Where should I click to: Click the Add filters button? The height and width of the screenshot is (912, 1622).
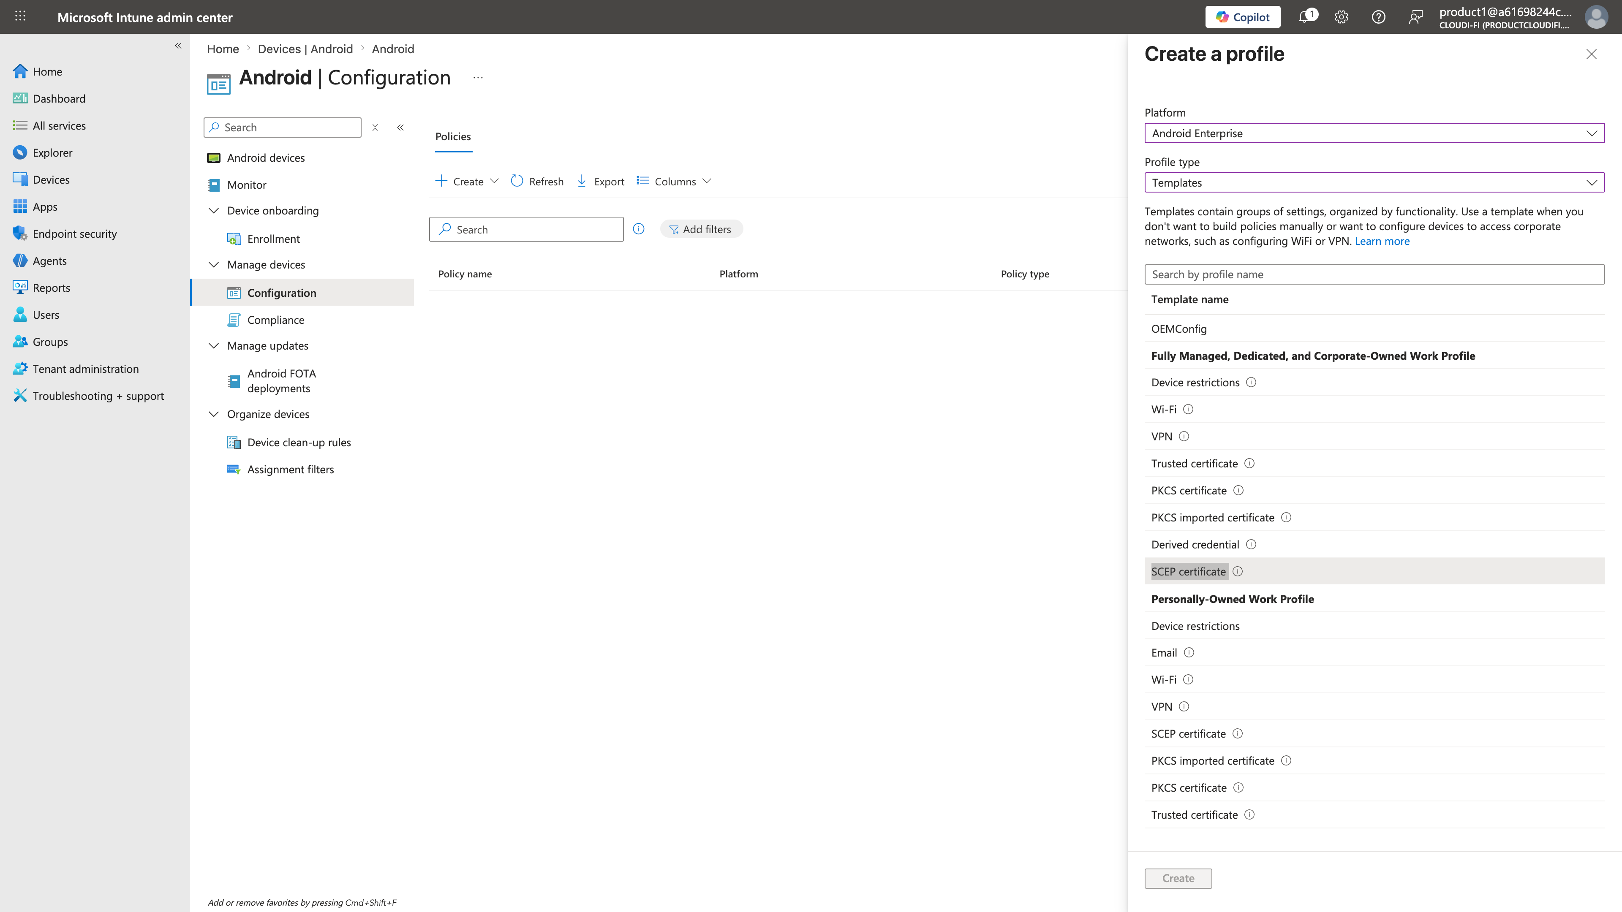coord(701,230)
